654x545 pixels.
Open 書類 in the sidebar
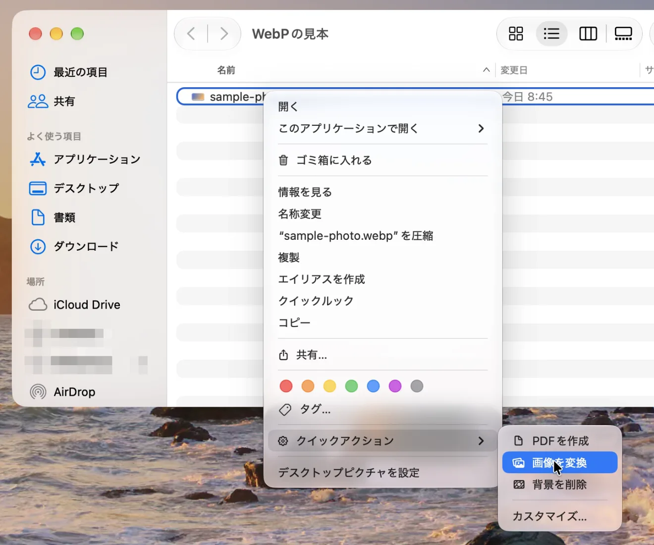point(53,218)
